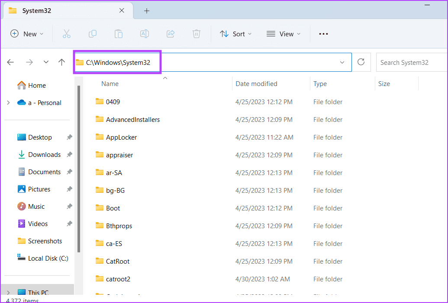Click the Search System32 box
The width and height of the screenshot is (448, 303).
(x=412, y=62)
